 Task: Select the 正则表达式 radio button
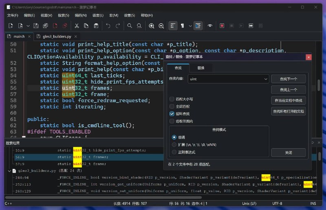point(174,152)
